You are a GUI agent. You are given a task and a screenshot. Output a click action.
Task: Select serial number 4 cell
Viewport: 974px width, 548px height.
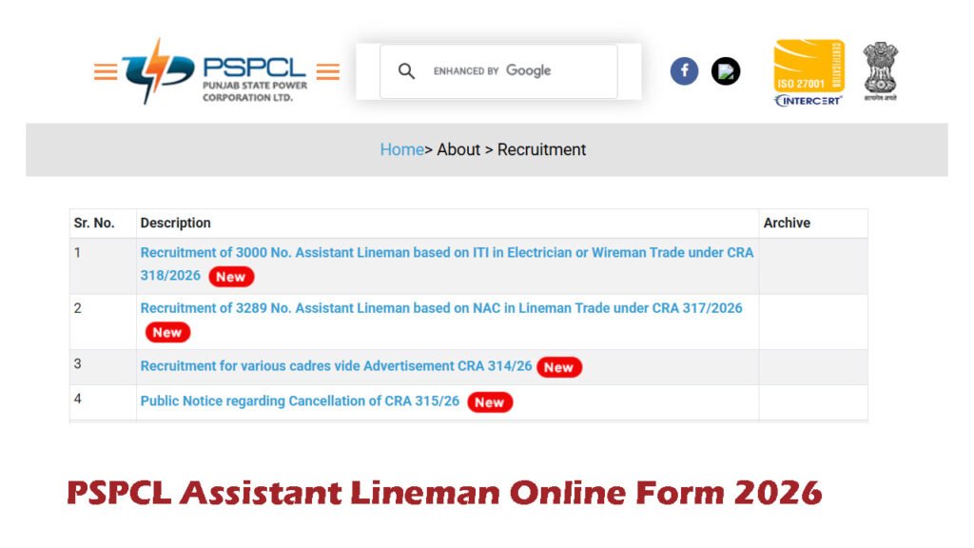coord(103,402)
